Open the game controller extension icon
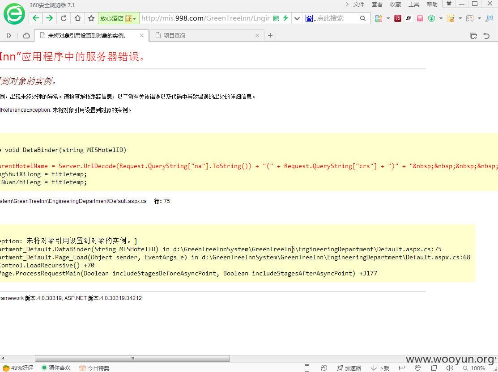Screen dimensions: 498x372 point(470,18)
